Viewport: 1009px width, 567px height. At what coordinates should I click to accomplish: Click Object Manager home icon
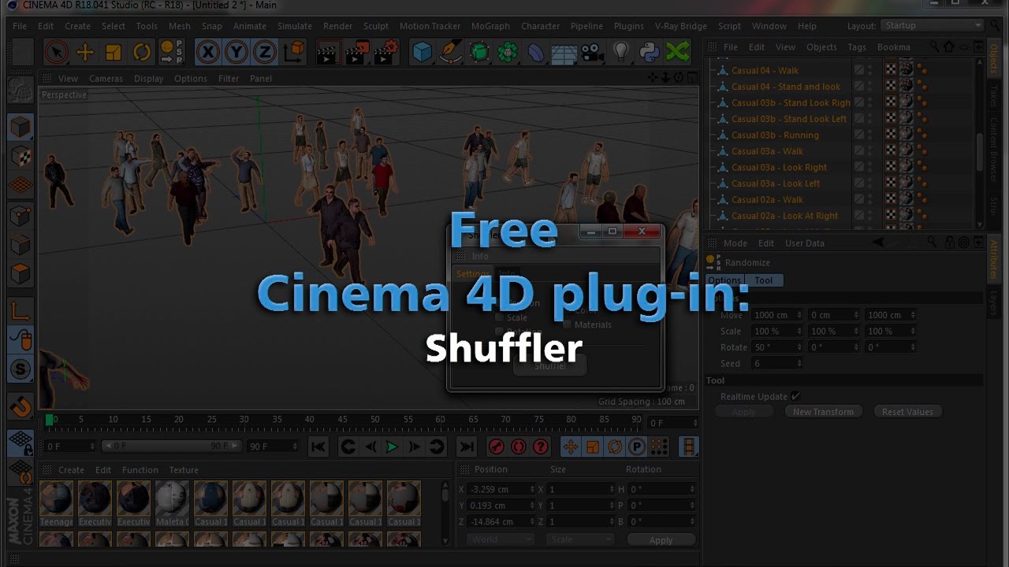(x=948, y=47)
